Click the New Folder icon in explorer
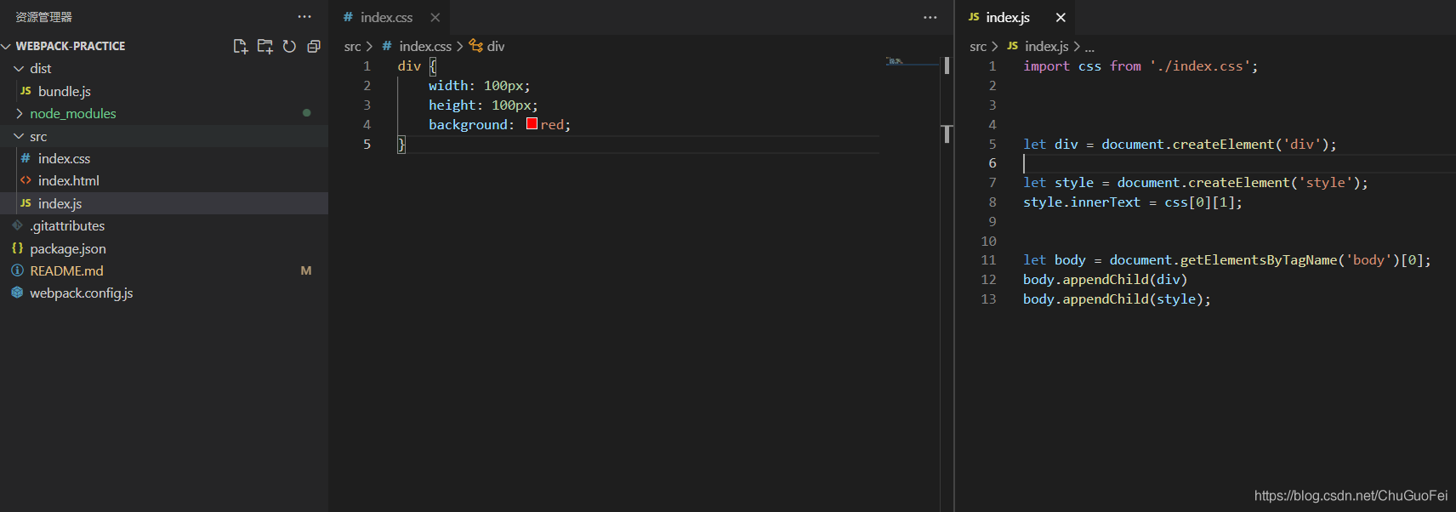The width and height of the screenshot is (1456, 512). coord(265,46)
